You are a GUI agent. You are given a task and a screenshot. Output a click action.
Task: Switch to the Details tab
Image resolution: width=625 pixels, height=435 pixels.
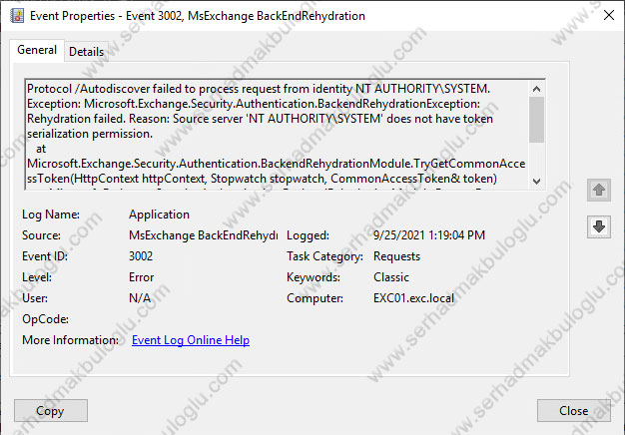(86, 52)
